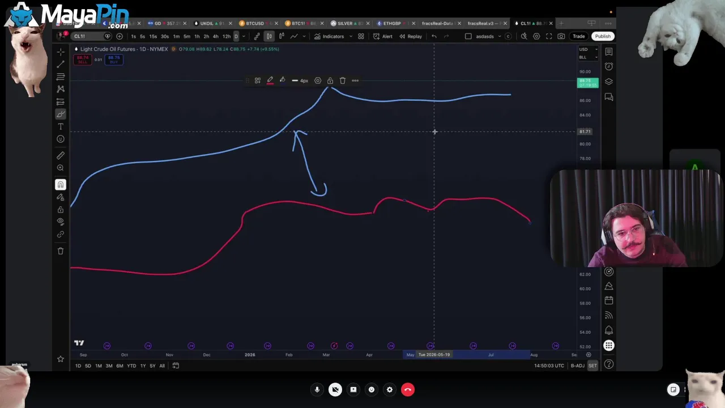The image size is (725, 408).
Task: Open more options in floating toolbar
Action: pyautogui.click(x=355, y=80)
